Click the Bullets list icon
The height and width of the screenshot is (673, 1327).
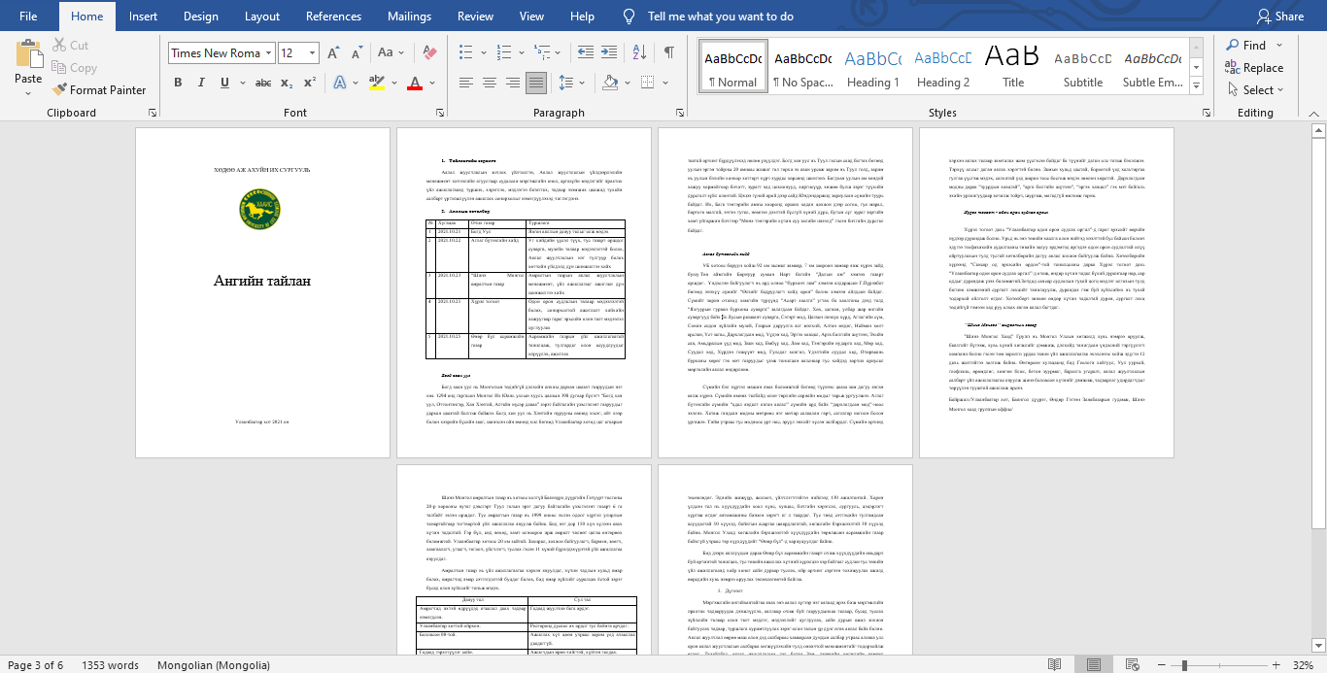coord(467,52)
